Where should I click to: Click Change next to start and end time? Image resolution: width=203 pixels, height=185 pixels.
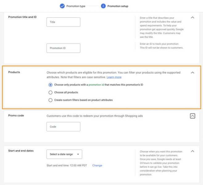coord(97,166)
